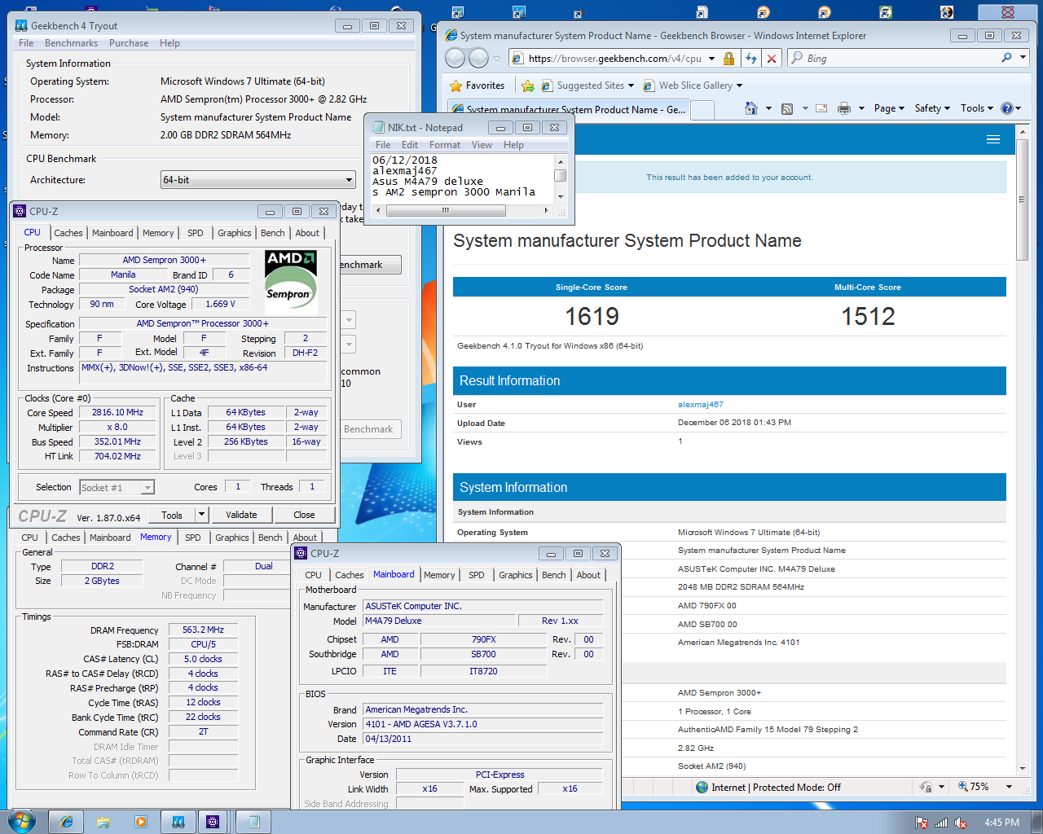1043x834 pixels.
Task: Expand arrow beside CPU-Z Tools button
Action: tap(203, 515)
